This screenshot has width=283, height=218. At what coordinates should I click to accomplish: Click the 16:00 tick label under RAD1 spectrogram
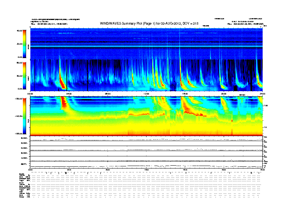pyautogui.click(x=185, y=94)
